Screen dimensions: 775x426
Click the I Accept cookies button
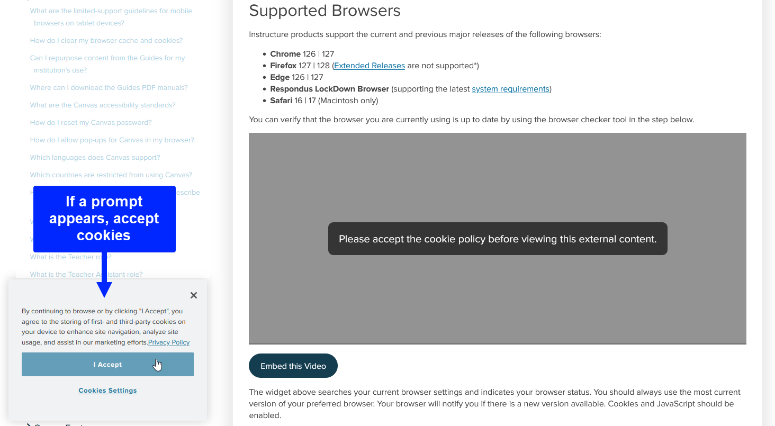coord(107,365)
